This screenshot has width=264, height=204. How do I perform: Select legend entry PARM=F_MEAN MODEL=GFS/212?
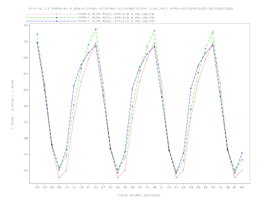tap(116, 21)
